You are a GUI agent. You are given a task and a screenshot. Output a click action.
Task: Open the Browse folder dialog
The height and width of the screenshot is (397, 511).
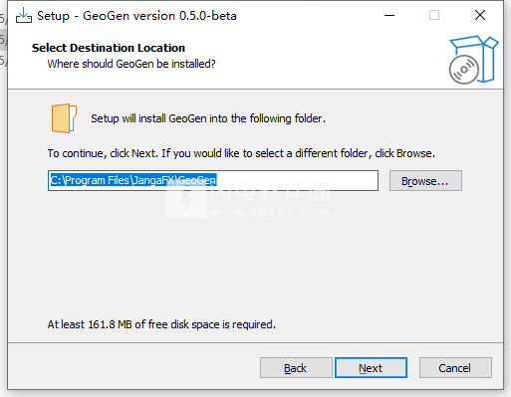(425, 181)
